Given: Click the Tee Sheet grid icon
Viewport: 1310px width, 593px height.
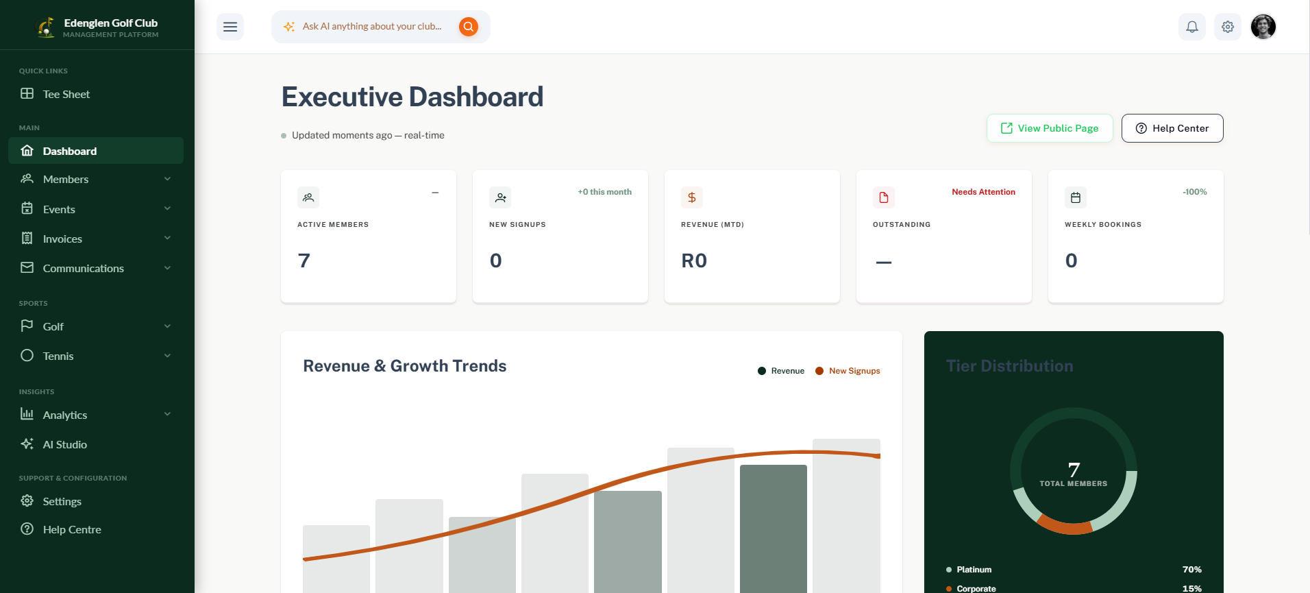Looking at the screenshot, I should [27, 94].
